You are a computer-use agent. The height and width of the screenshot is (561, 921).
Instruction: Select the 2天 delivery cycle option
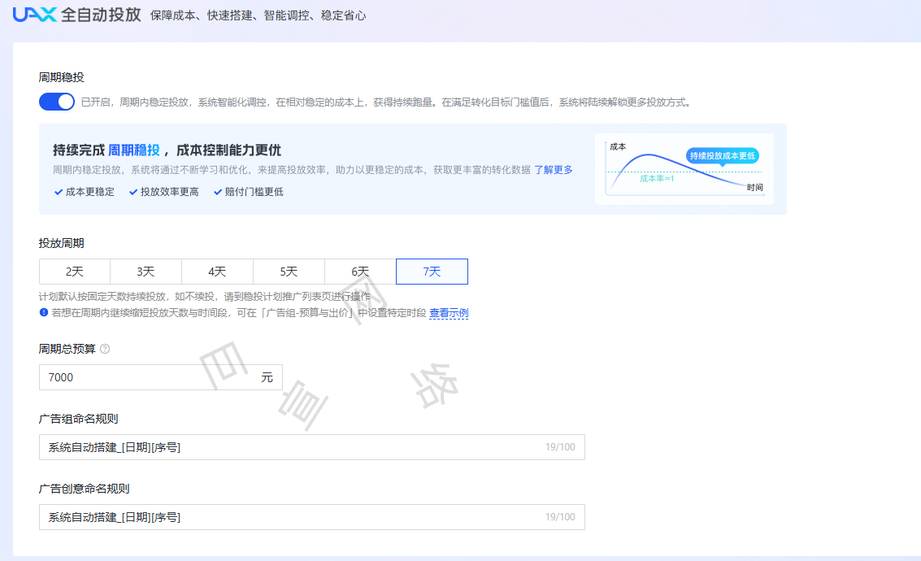point(74,272)
